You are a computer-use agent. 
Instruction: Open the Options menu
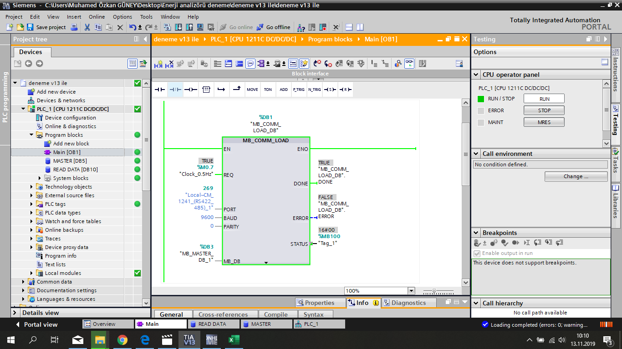(x=122, y=17)
